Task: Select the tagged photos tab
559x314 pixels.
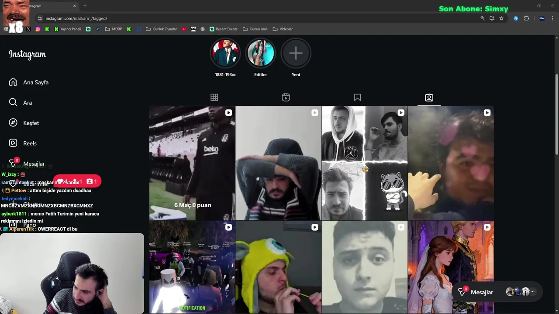Action: (429, 97)
